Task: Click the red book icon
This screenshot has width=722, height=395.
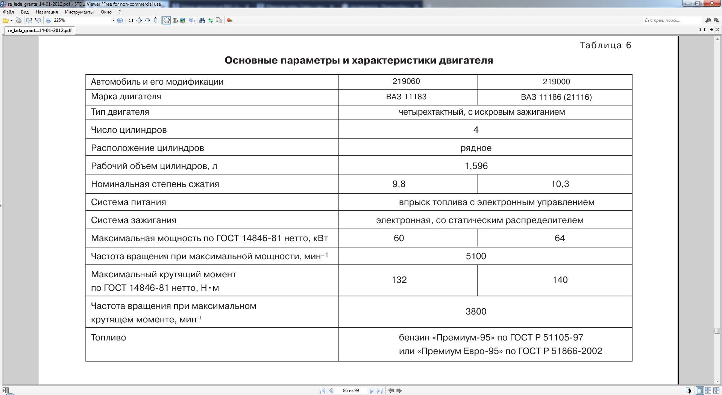Action: [x=230, y=20]
